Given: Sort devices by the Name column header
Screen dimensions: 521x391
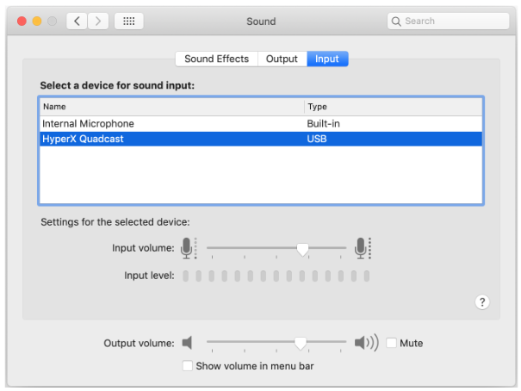Looking at the screenshot, I should (x=171, y=107).
